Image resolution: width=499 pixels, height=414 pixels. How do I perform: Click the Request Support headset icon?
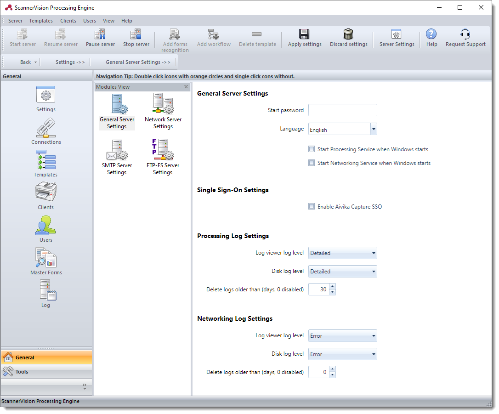tap(465, 34)
